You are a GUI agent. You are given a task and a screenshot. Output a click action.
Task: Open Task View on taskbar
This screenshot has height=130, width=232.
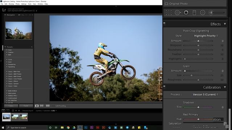(56, 127)
